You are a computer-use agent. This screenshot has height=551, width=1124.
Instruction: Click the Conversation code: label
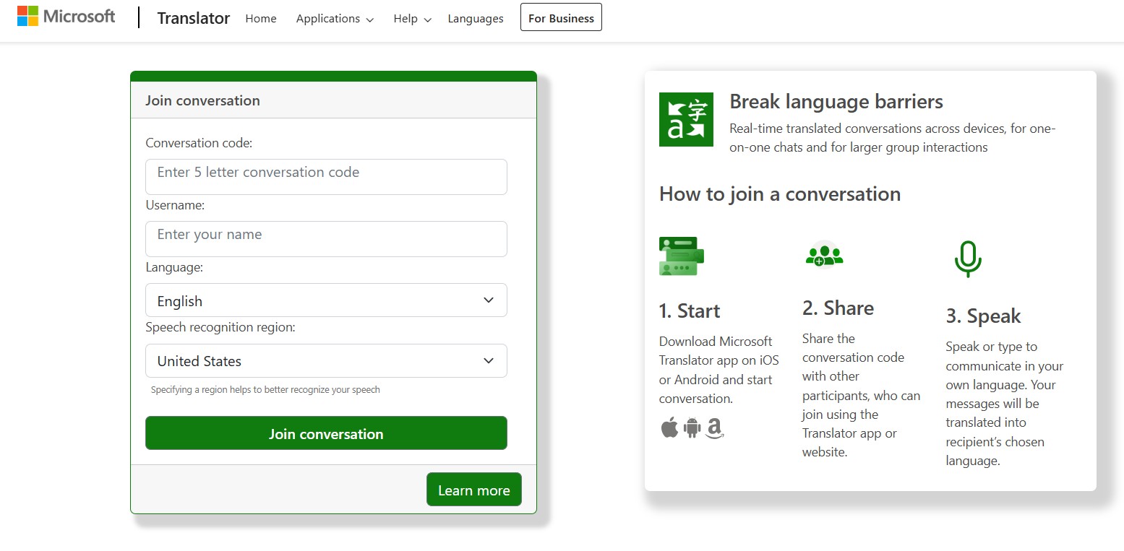tap(199, 143)
